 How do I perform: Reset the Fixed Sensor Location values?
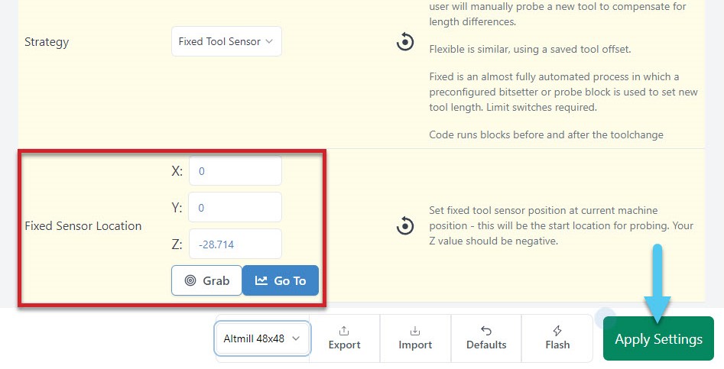click(x=405, y=226)
